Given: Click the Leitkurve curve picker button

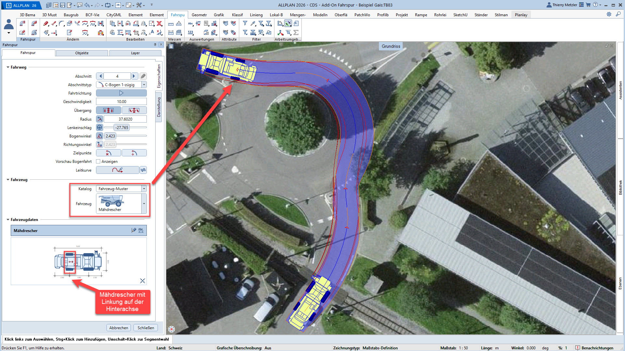Looking at the screenshot, I should (x=118, y=170).
